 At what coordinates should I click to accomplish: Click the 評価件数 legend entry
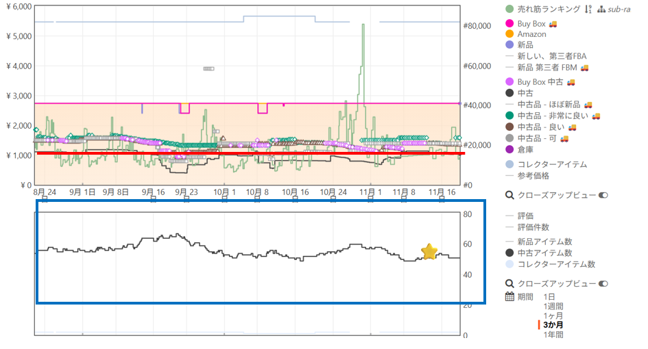[x=533, y=227]
